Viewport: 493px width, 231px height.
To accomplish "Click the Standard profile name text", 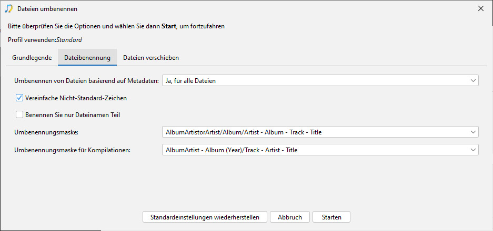I will click(x=69, y=40).
